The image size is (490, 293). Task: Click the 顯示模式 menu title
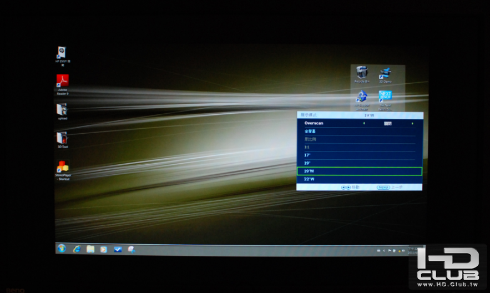pyautogui.click(x=309, y=115)
